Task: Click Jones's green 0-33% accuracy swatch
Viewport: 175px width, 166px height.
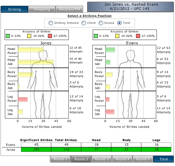Action: (9, 36)
